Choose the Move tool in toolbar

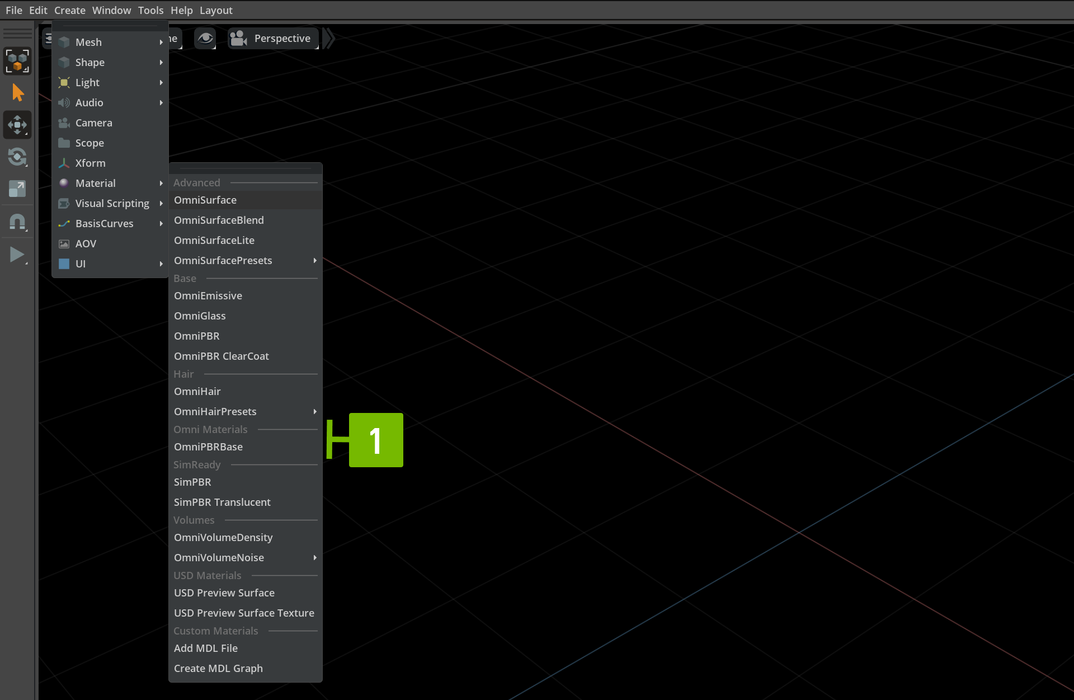[17, 125]
